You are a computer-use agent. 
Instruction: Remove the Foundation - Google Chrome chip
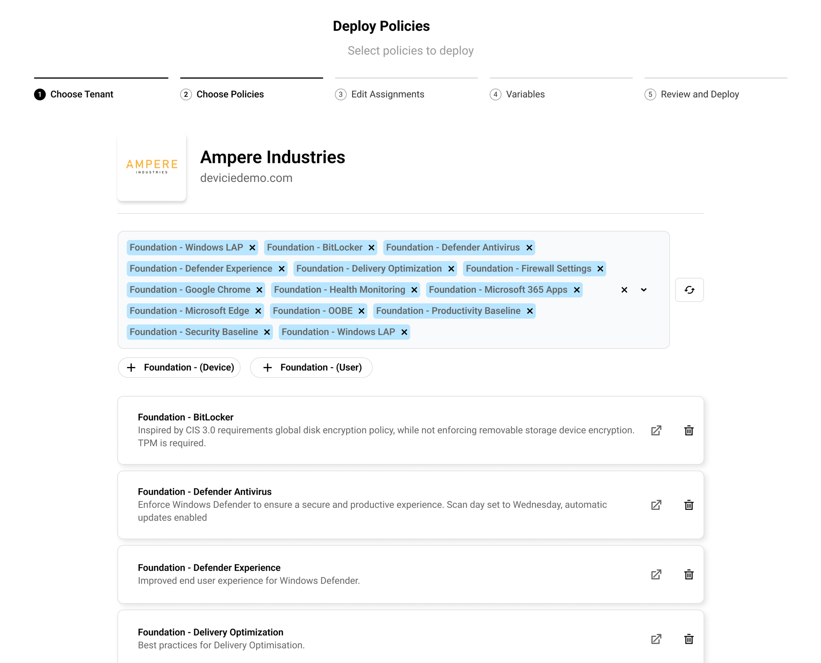coord(259,289)
